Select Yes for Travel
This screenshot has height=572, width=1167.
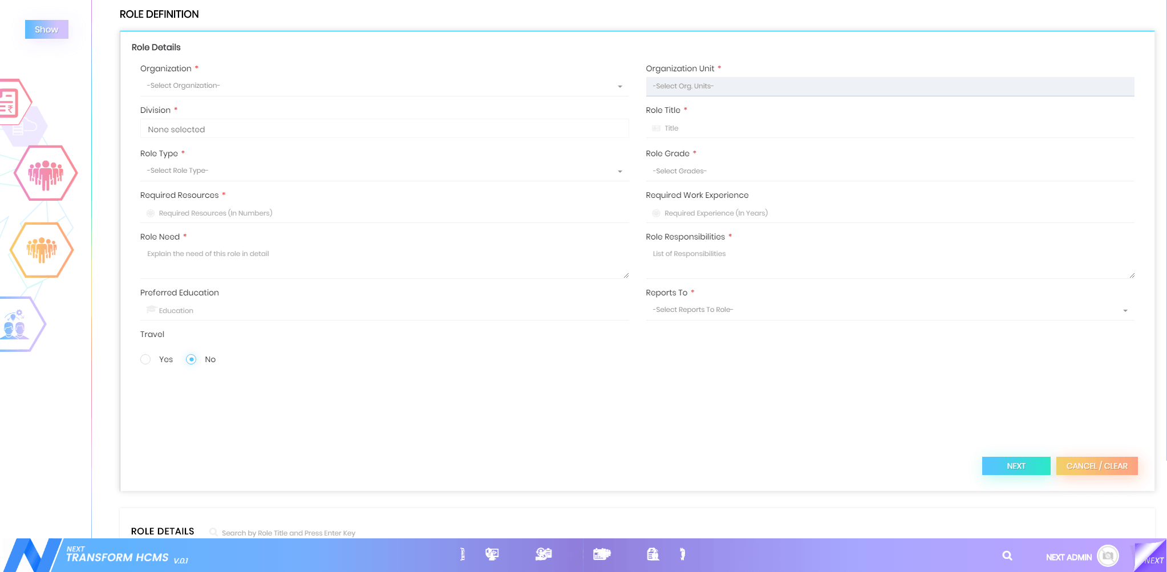pos(146,359)
